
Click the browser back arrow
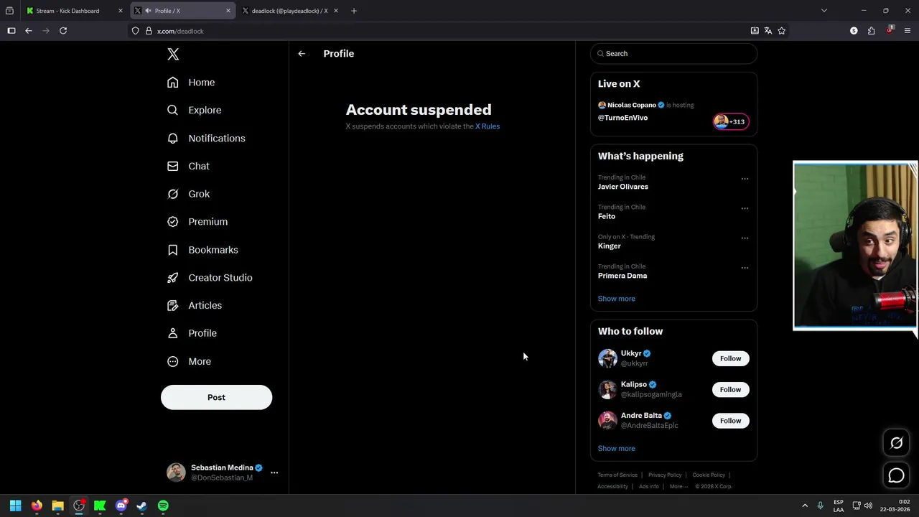click(x=29, y=31)
